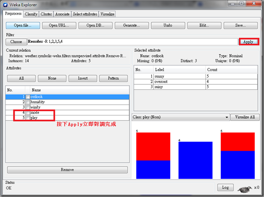Open the Class: play (Nom) dropdown

coord(180,117)
